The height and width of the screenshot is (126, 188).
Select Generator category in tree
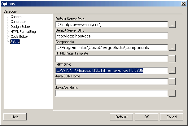click(18, 22)
